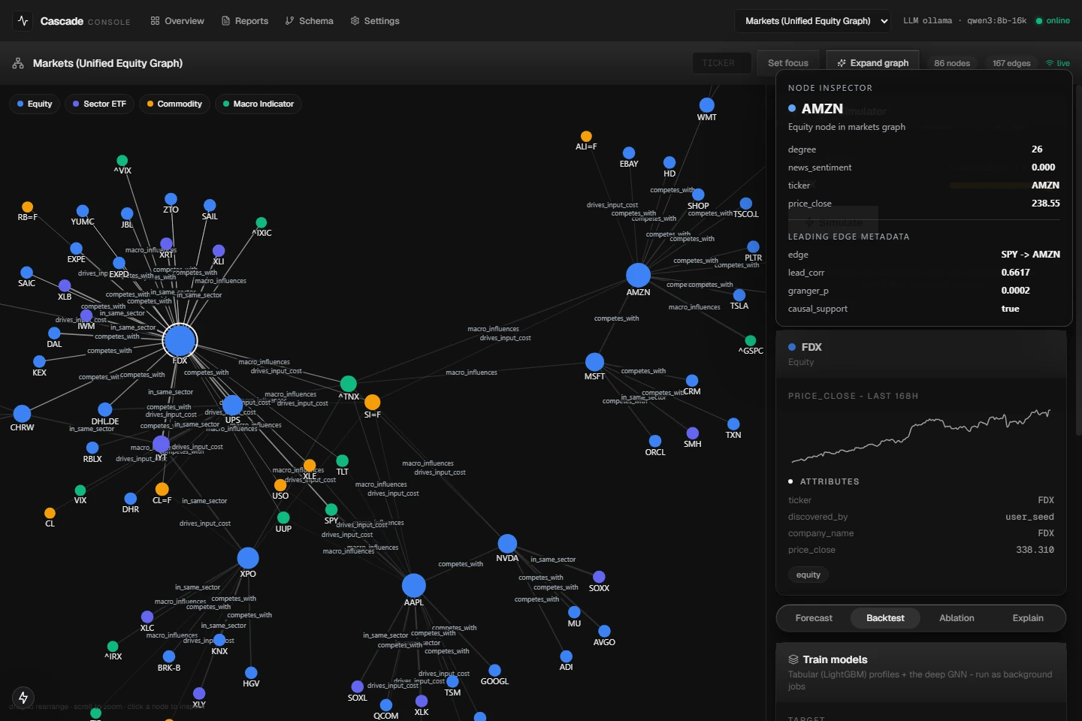Select the AMZN node in the graph
Image resolution: width=1082 pixels, height=721 pixels.
click(x=638, y=275)
